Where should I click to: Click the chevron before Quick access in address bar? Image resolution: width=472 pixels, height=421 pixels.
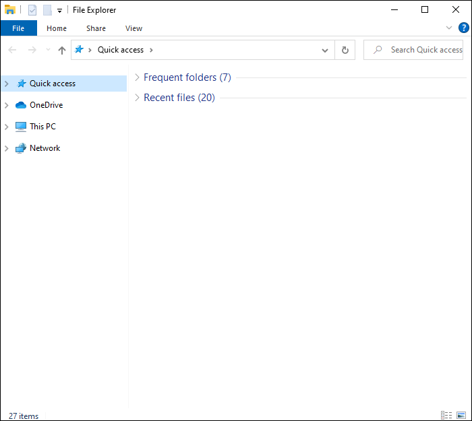[x=90, y=50]
